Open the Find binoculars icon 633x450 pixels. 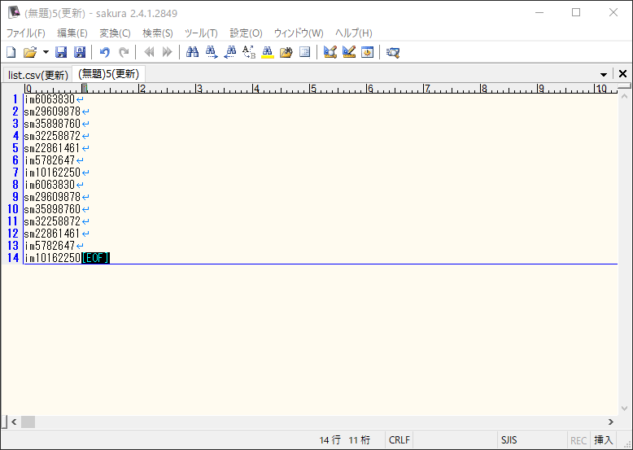(192, 52)
